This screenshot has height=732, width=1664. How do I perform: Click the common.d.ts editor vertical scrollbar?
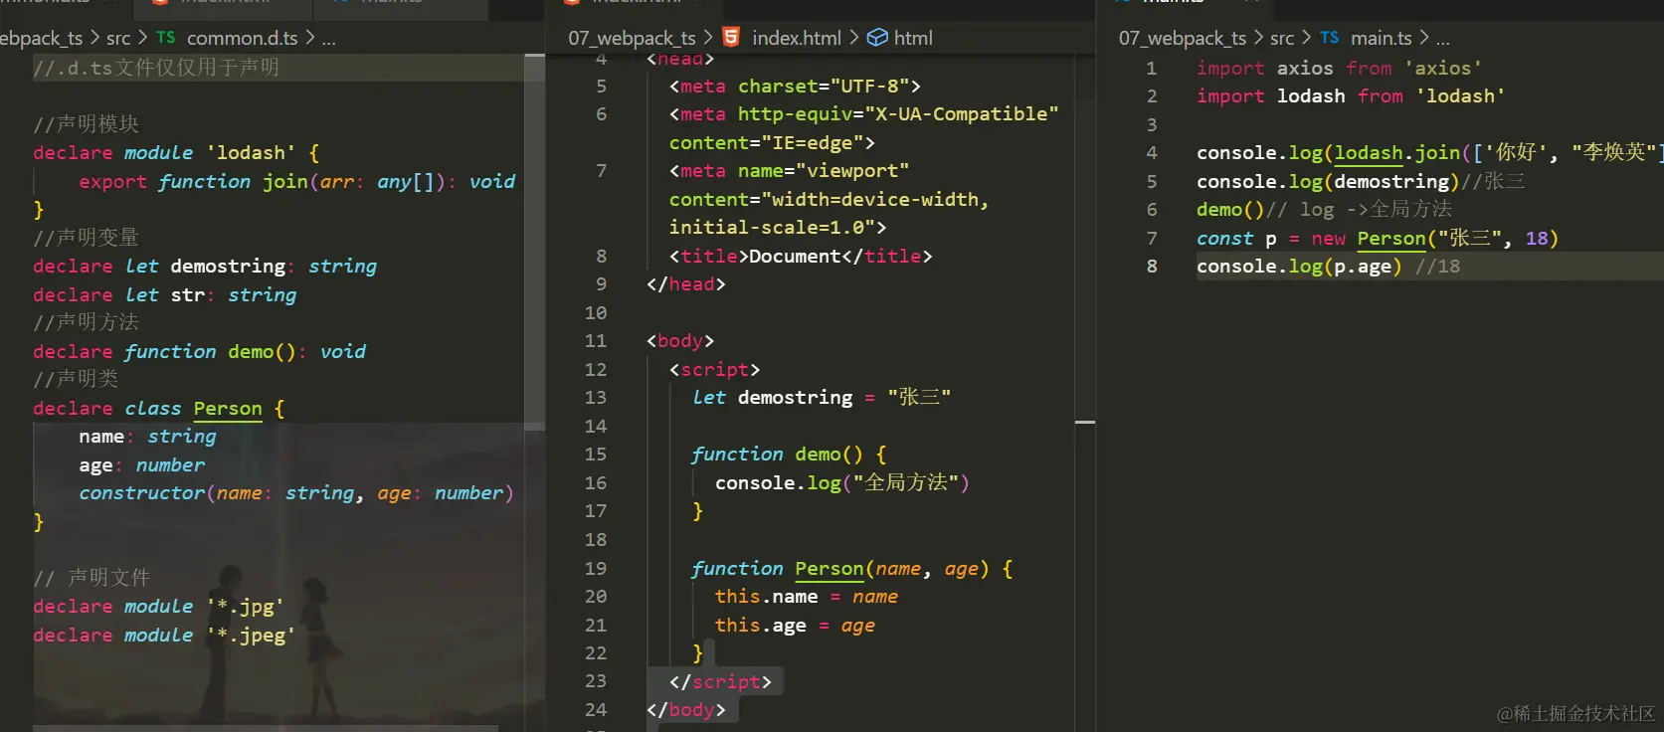click(x=534, y=242)
